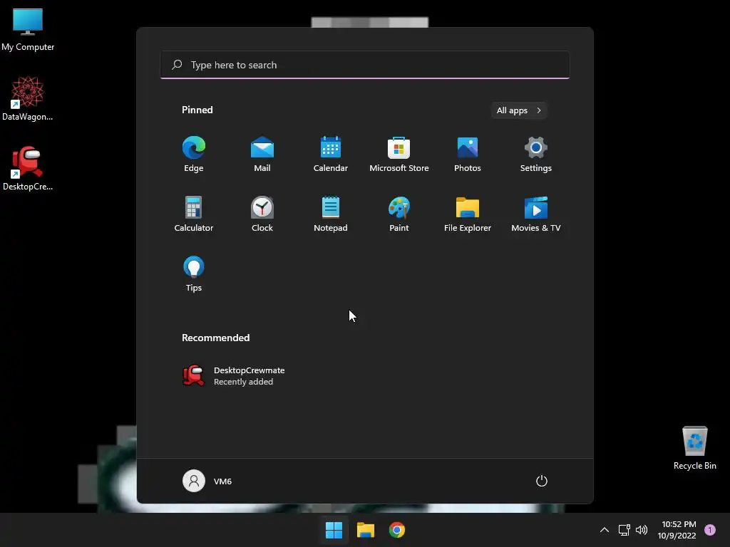Open the volume tray icon

(x=642, y=530)
